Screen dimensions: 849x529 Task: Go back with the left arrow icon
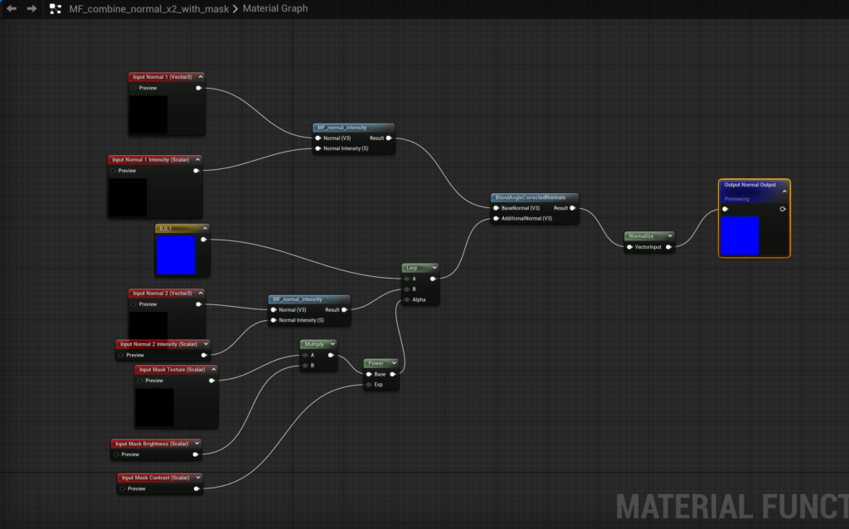(x=12, y=8)
